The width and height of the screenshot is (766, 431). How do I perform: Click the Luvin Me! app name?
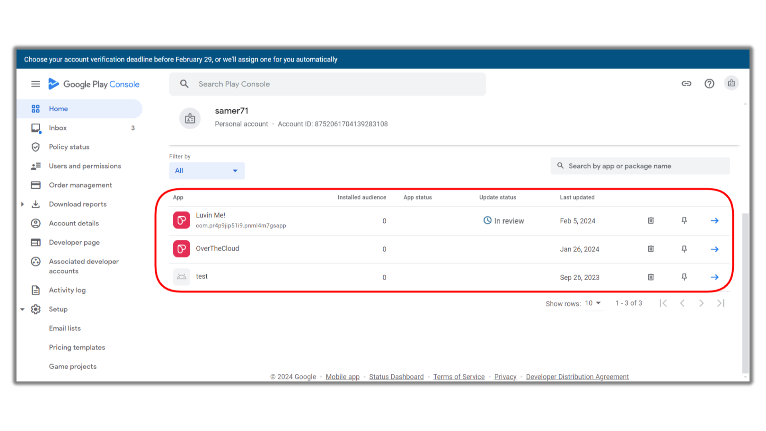210,215
